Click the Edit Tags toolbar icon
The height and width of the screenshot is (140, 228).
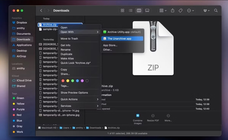coord(180,11)
